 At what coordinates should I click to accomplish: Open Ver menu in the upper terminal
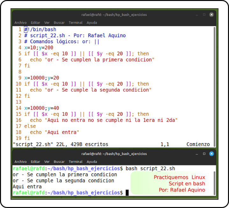tap(47, 23)
